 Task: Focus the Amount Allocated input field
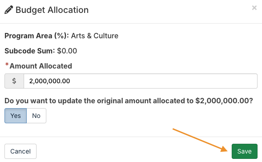click(140, 81)
